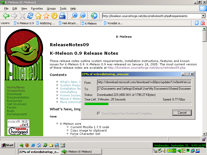The image size is (207, 155).
Task: Open the Groups menu
Action: 51,9
